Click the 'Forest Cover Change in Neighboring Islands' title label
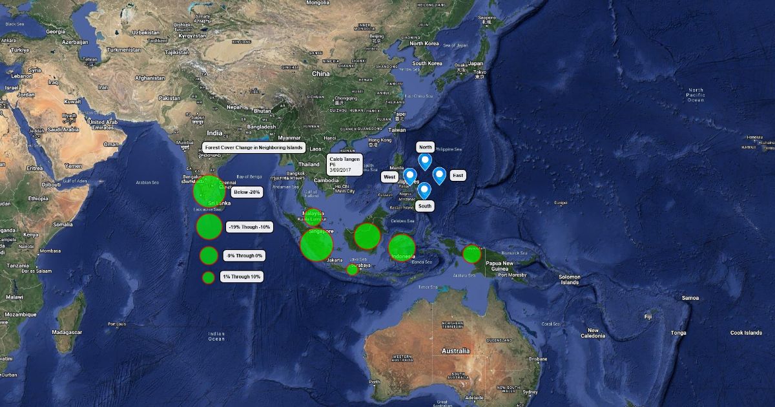Viewport: 775px width, 407px height. (x=254, y=147)
